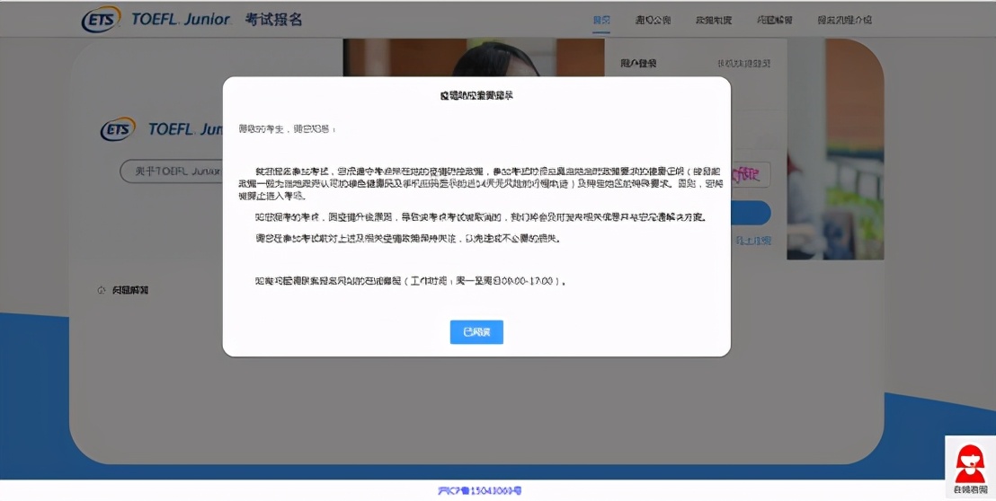Open the third item in the top navigation bar
This screenshot has height=501, width=996.
[714, 21]
